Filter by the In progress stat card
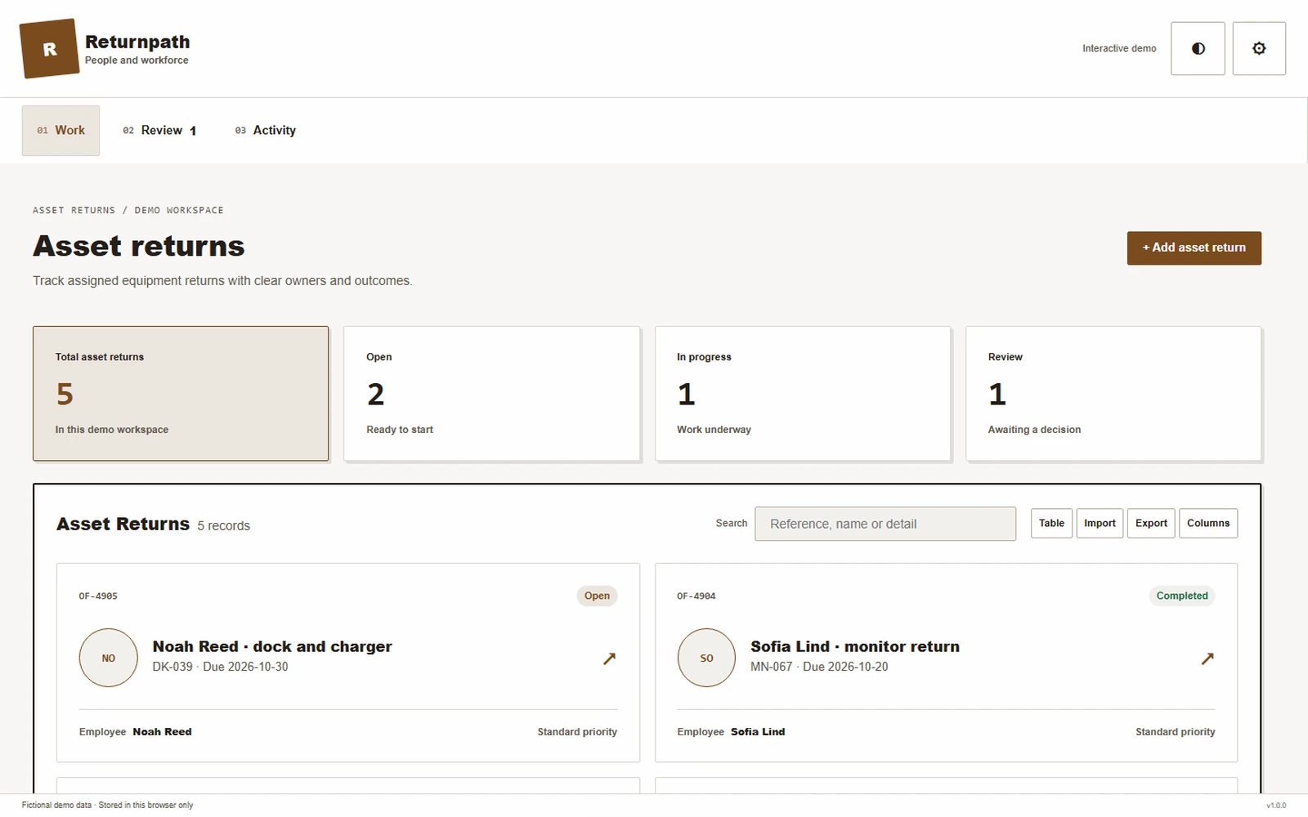The image size is (1308, 817). pos(803,394)
